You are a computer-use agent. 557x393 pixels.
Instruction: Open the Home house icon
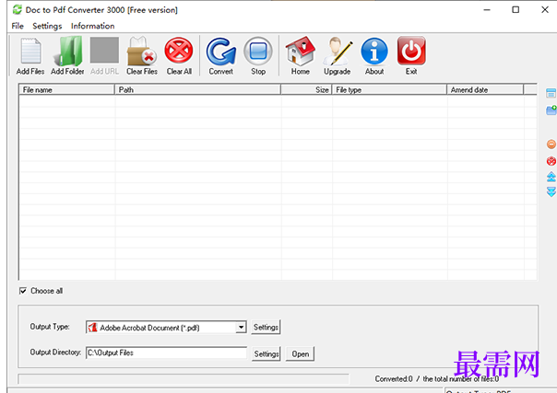pyautogui.click(x=301, y=51)
